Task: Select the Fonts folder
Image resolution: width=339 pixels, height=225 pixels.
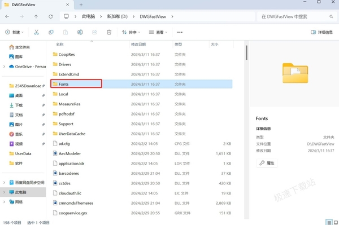Action: (141, 84)
